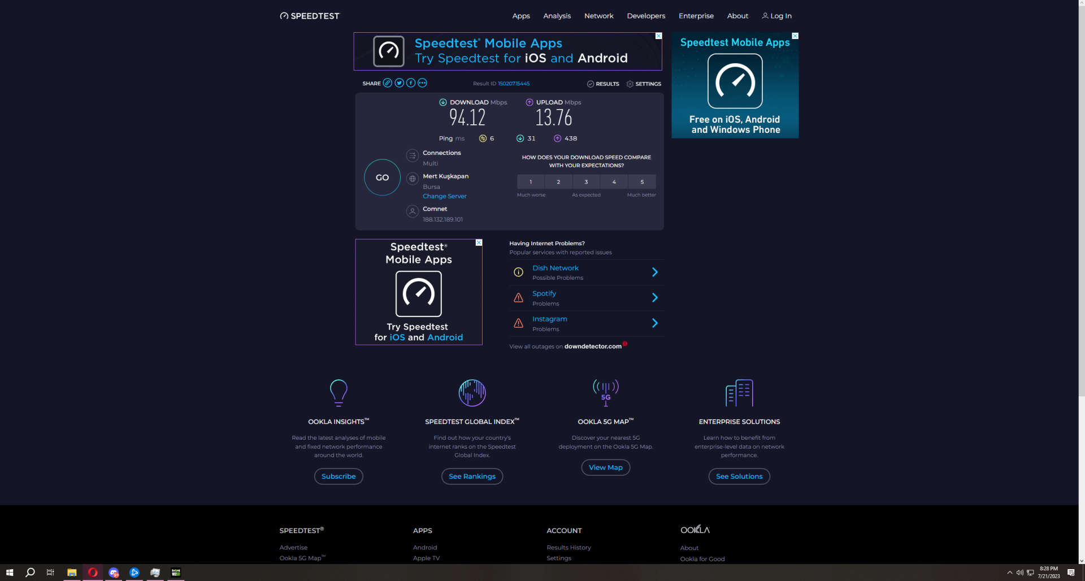Open Windows taskbar search
The height and width of the screenshot is (581, 1085).
click(x=31, y=573)
